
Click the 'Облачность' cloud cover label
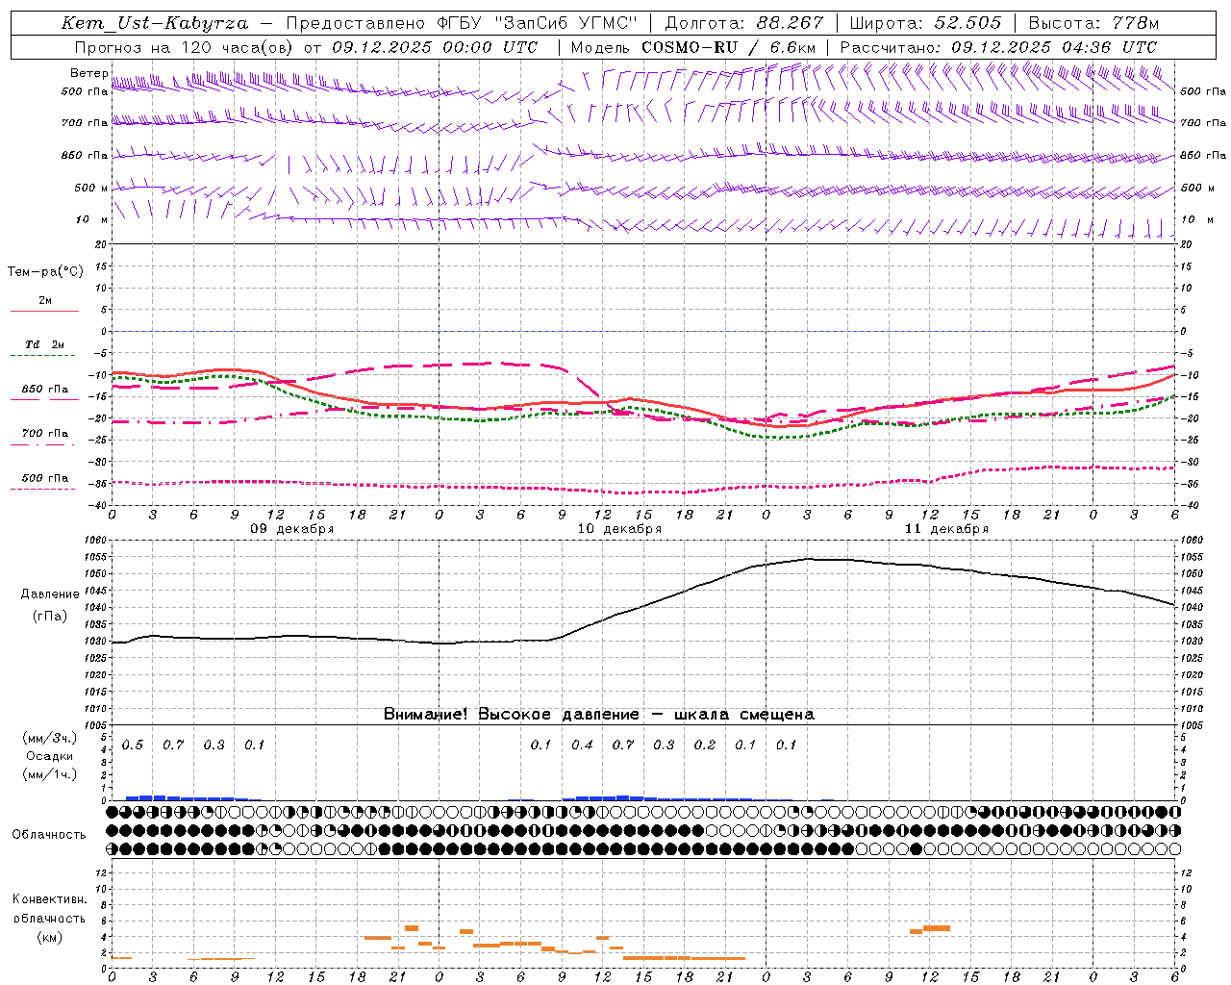click(x=49, y=834)
